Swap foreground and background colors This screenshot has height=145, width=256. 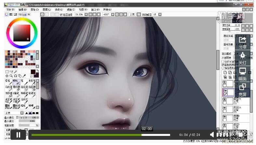point(37,71)
